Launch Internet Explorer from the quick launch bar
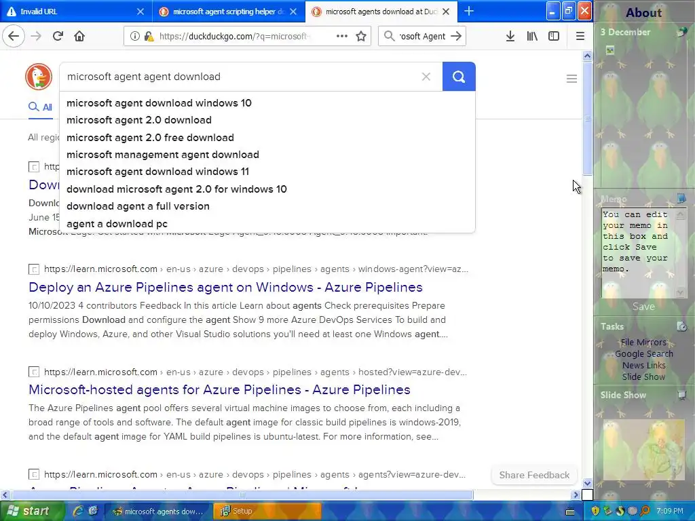This screenshot has height=521, width=695. point(78,511)
